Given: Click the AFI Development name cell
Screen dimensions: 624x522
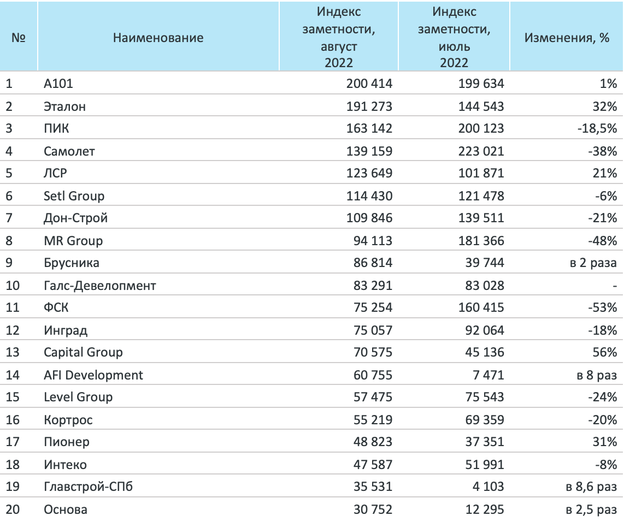Looking at the screenshot, I should [93, 375].
